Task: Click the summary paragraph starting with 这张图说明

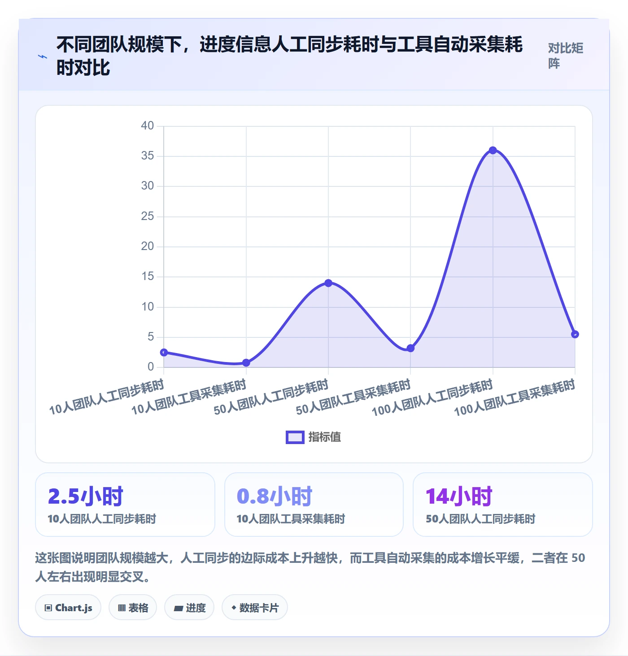Action: click(x=310, y=567)
